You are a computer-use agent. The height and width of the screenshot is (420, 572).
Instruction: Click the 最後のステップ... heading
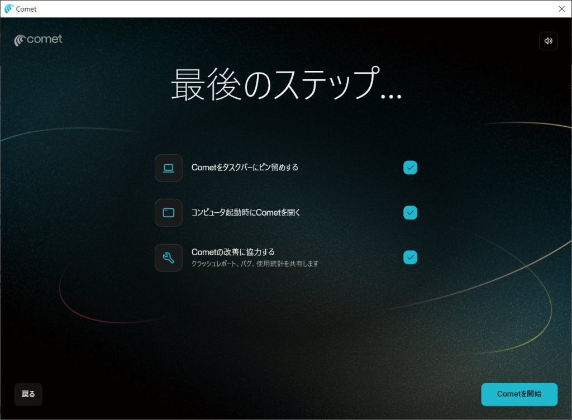tap(285, 85)
